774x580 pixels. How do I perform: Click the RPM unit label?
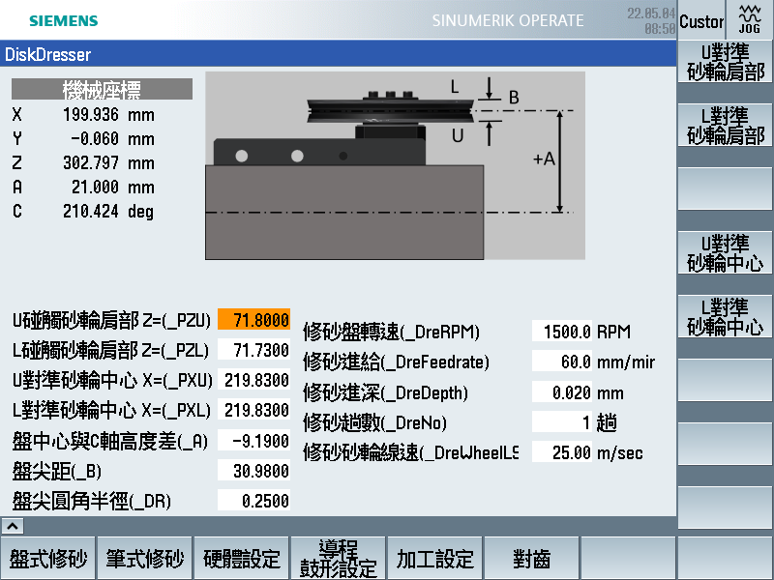(613, 332)
